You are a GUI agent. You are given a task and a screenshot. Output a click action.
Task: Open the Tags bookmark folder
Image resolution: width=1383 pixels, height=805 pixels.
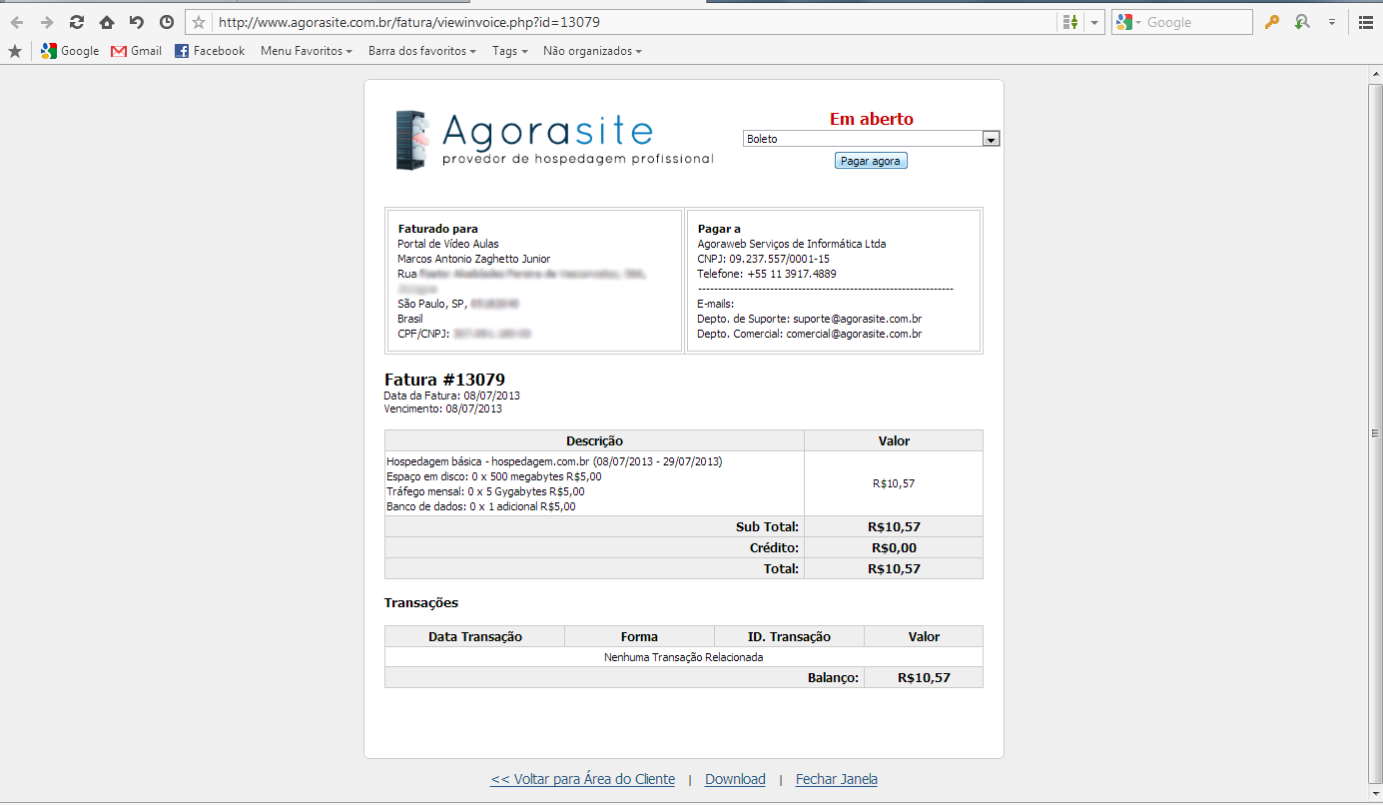(x=510, y=51)
